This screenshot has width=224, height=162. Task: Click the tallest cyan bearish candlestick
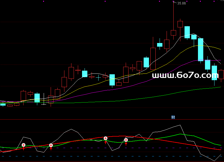click(200, 49)
